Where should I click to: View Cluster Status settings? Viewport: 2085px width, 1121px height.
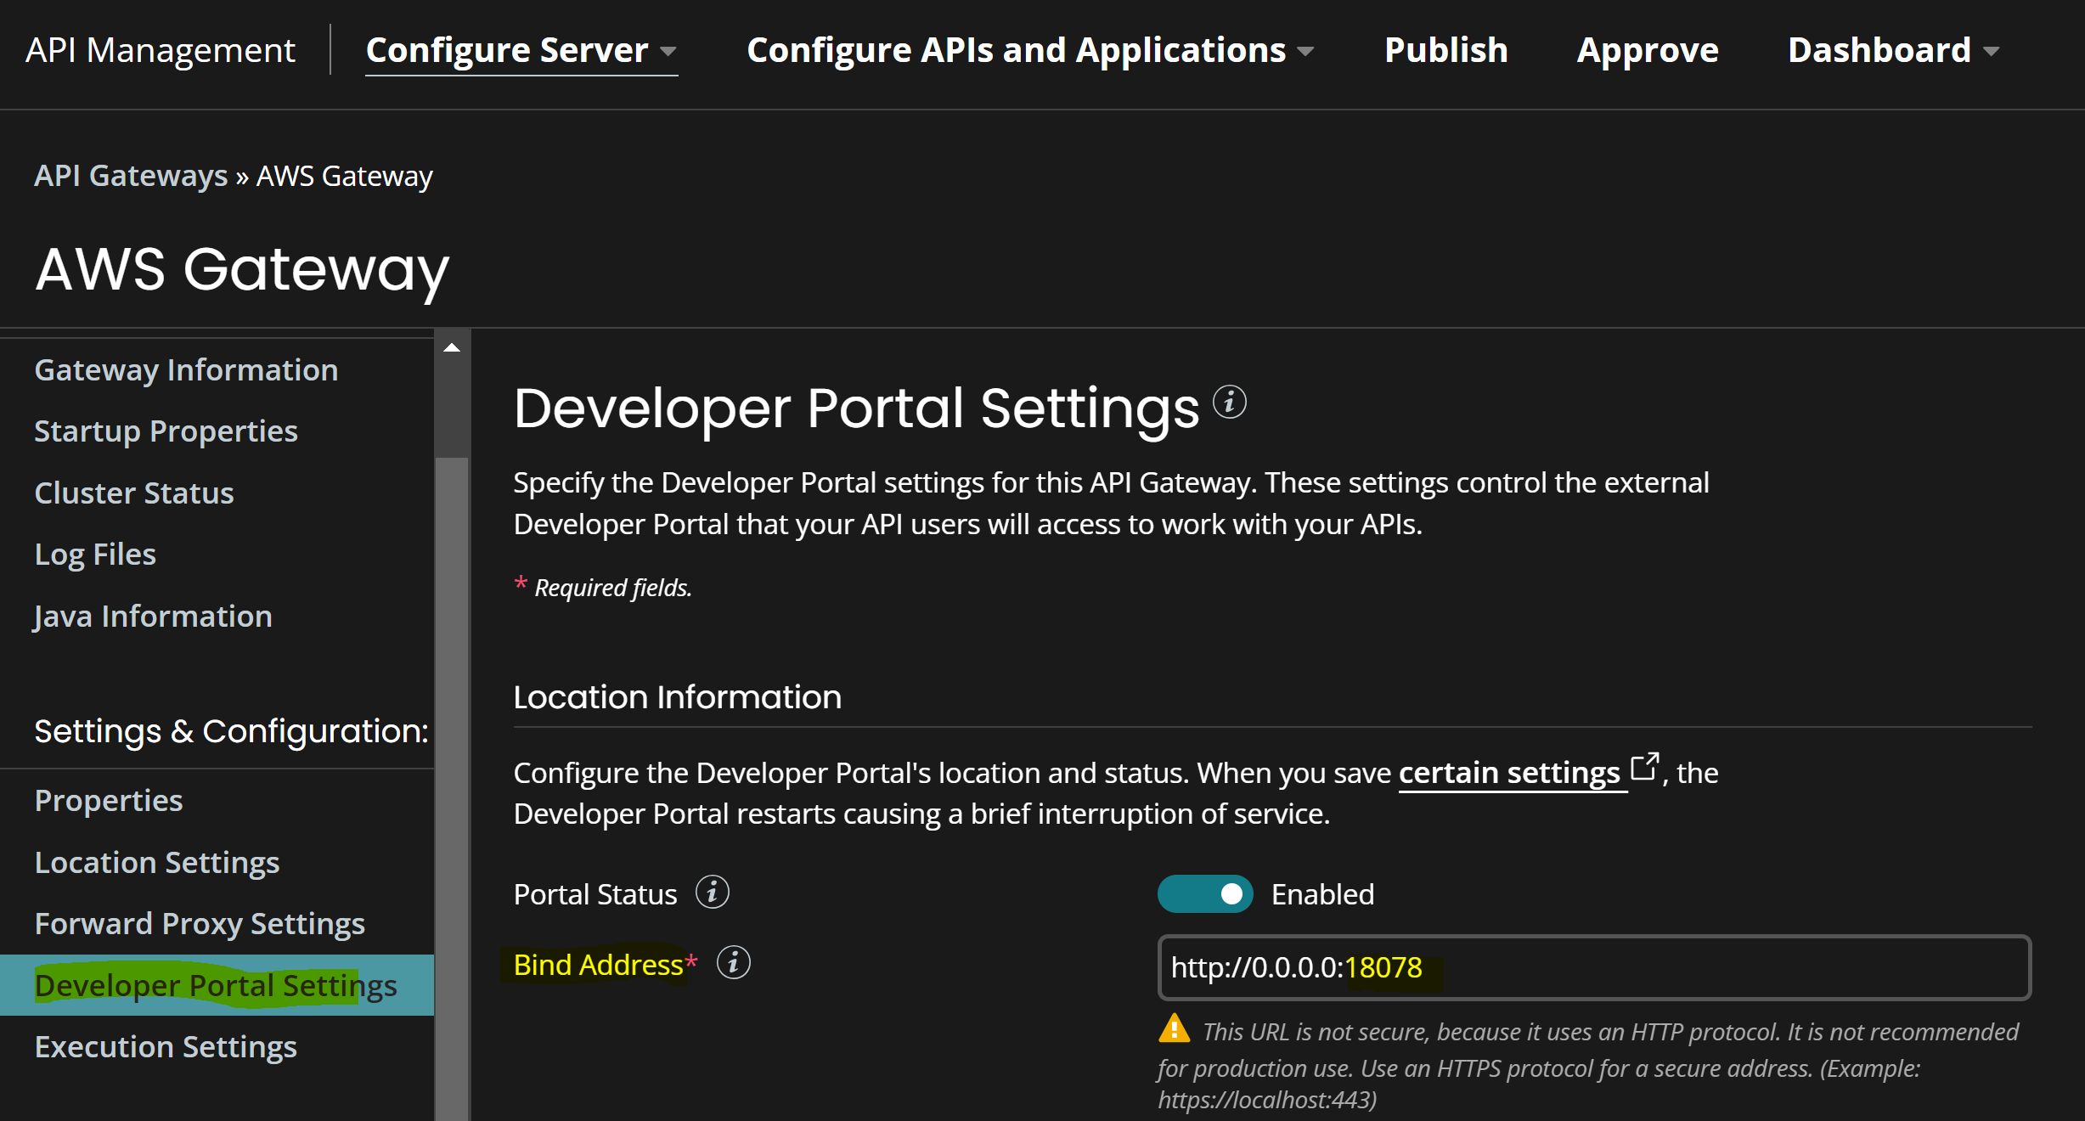(x=133, y=492)
